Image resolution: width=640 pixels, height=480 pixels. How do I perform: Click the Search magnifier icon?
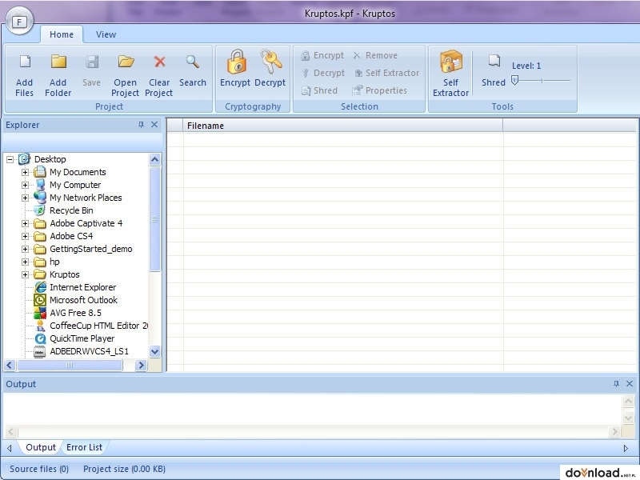(x=193, y=62)
